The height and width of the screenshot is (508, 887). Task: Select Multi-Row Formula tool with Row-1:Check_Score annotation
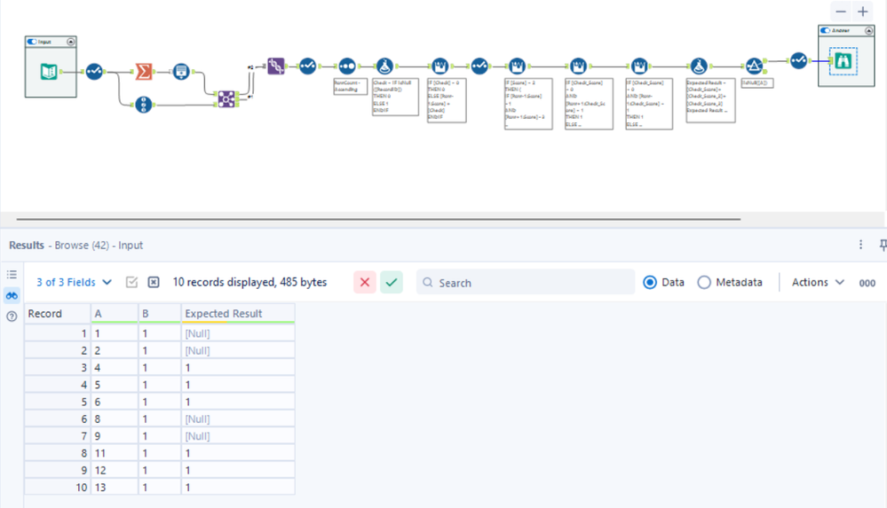pyautogui.click(x=639, y=66)
